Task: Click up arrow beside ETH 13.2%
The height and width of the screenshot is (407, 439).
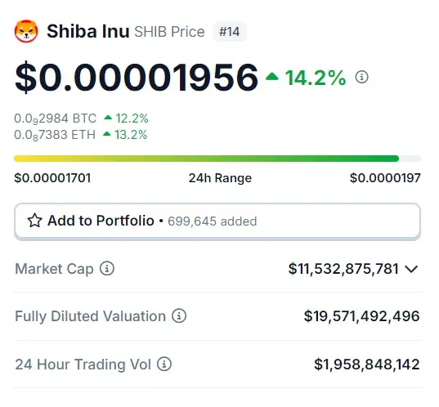Action: 106,134
